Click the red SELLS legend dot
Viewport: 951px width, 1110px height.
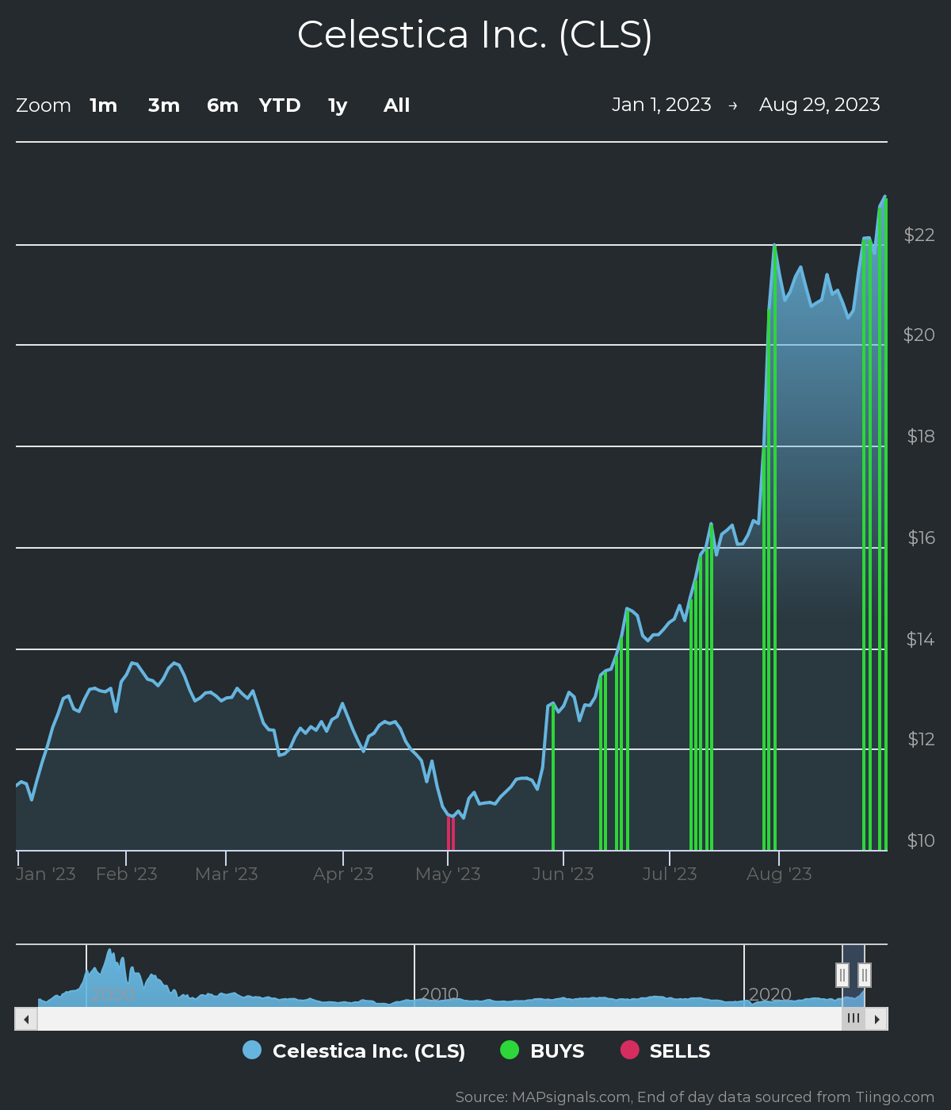coord(629,1050)
